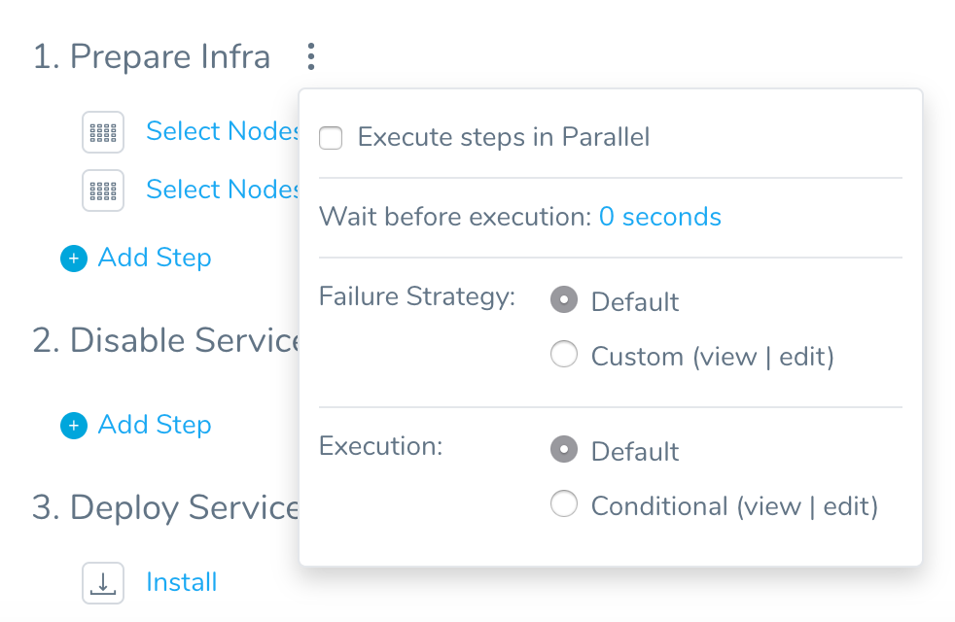Open the second Select Nodes step
The image size is (955, 622).
click(223, 190)
